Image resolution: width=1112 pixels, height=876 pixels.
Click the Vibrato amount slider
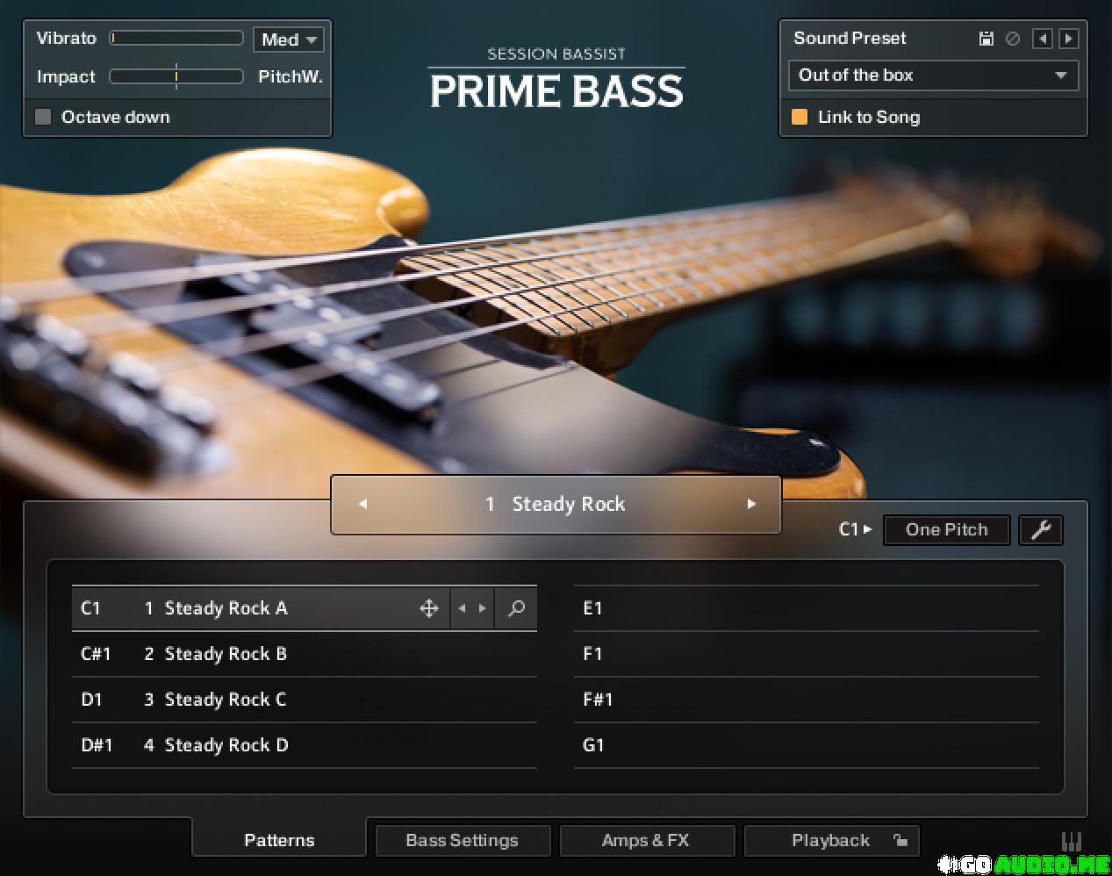[x=176, y=38]
